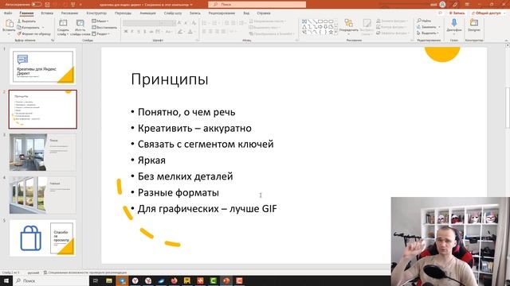Select the triangle shape in shapes gallery
The width and height of the screenshot is (510, 286).
(304, 27)
